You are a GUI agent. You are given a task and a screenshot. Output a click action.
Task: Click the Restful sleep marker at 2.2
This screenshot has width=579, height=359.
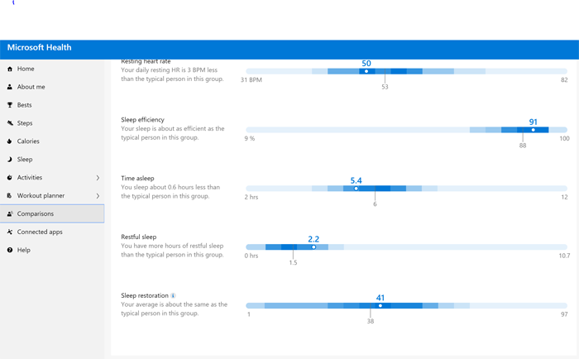coord(313,247)
